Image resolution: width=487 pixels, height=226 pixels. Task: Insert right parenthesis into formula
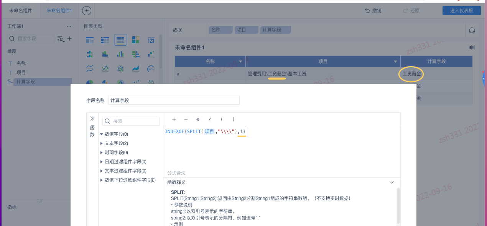point(234,119)
